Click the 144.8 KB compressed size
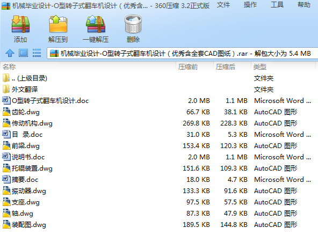 pos(234,225)
